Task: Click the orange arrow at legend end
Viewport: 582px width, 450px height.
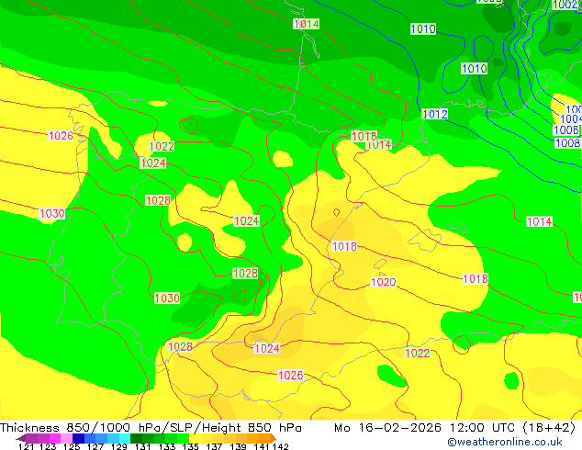Action: (274, 438)
